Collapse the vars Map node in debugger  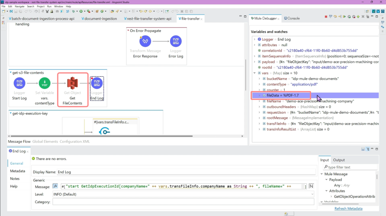pos(254,73)
